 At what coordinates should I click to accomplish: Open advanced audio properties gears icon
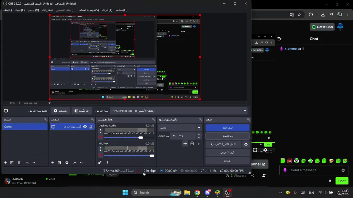click(100, 163)
